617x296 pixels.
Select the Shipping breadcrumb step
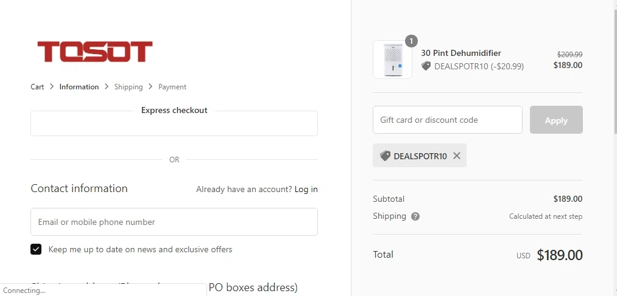tap(129, 87)
